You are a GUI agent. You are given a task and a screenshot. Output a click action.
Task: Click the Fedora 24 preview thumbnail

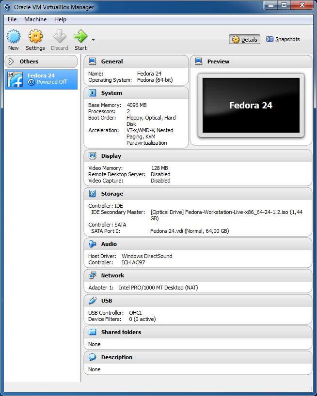[251, 106]
